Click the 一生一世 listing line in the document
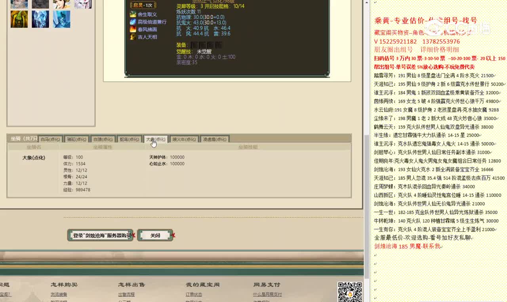 coord(436,212)
